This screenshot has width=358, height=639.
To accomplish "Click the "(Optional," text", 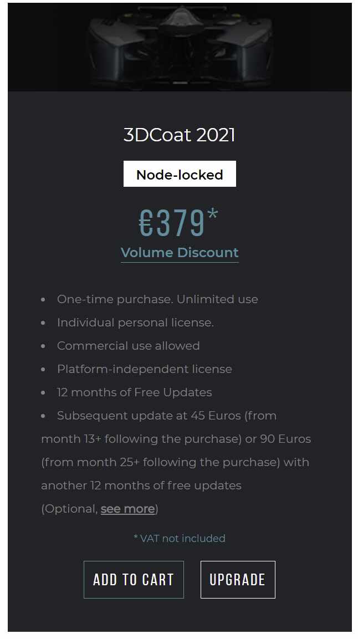I will coord(69,509).
